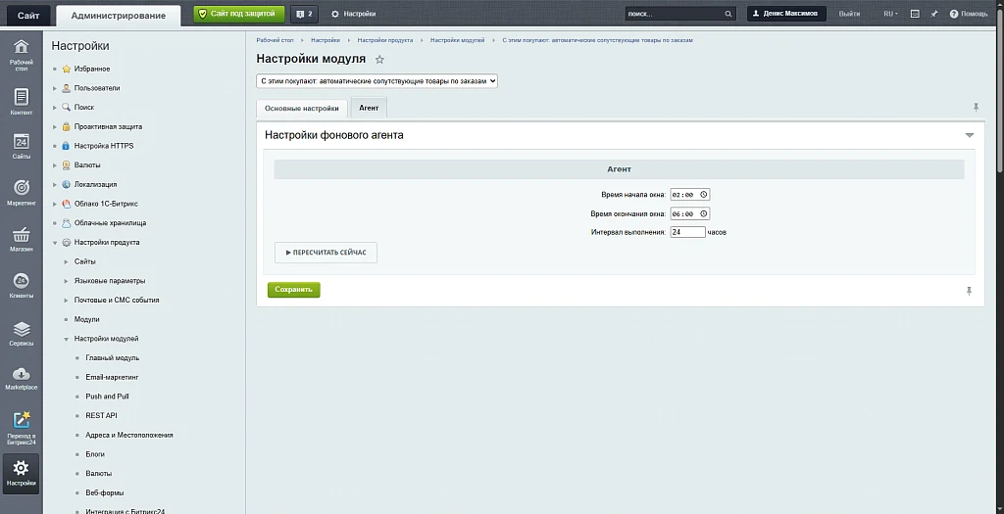Open the Сервисы sidebar section
This screenshot has width=1004, height=514.
[x=22, y=333]
